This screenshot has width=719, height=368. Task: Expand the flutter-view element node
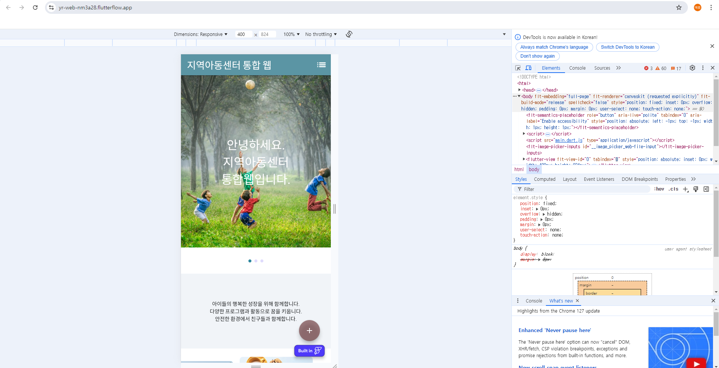pos(524,159)
